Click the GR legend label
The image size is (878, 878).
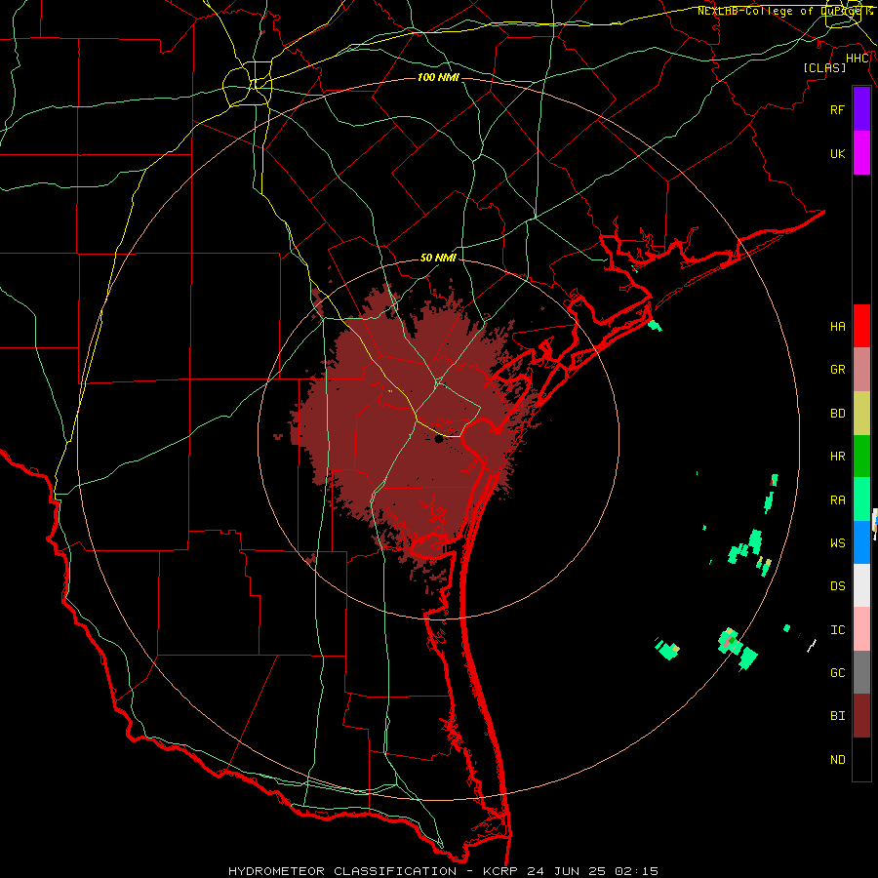837,370
